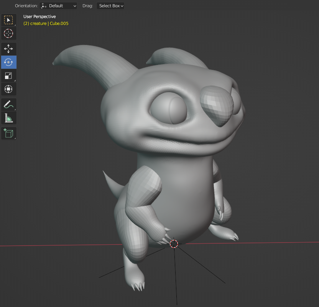319x307 pixels.
Task: Select the Rotate tool
Action: tap(8, 62)
